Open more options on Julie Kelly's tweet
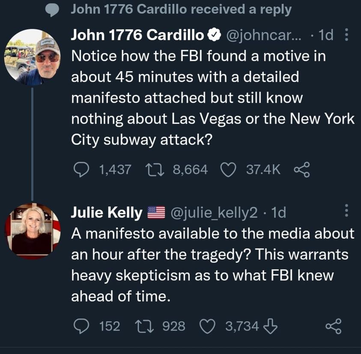The width and height of the screenshot is (361, 354). pos(347,211)
